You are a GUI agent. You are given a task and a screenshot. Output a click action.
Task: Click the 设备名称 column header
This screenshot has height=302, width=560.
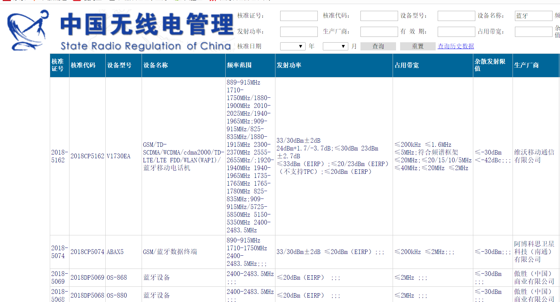tap(184, 65)
